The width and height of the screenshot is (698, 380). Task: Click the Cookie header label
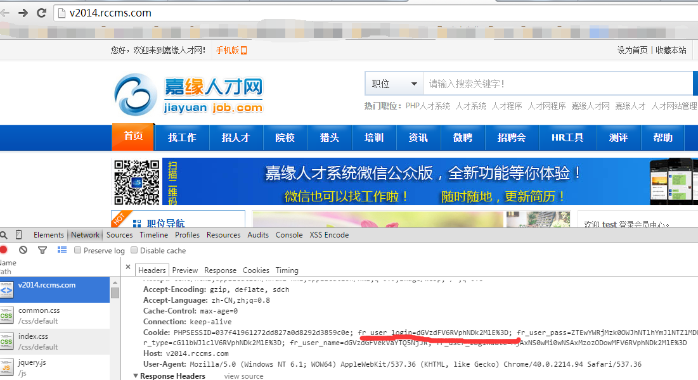(157, 332)
